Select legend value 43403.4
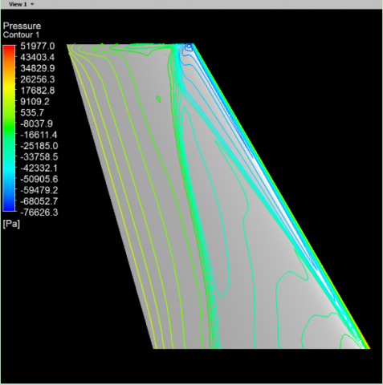This screenshot has width=383, height=385. click(38, 57)
